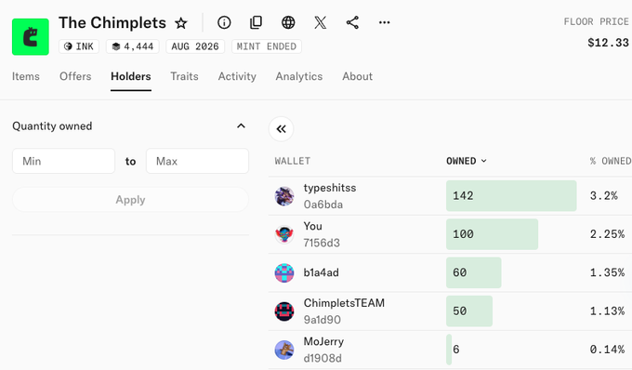
Task: Select the Holders tab
Action: (x=131, y=76)
